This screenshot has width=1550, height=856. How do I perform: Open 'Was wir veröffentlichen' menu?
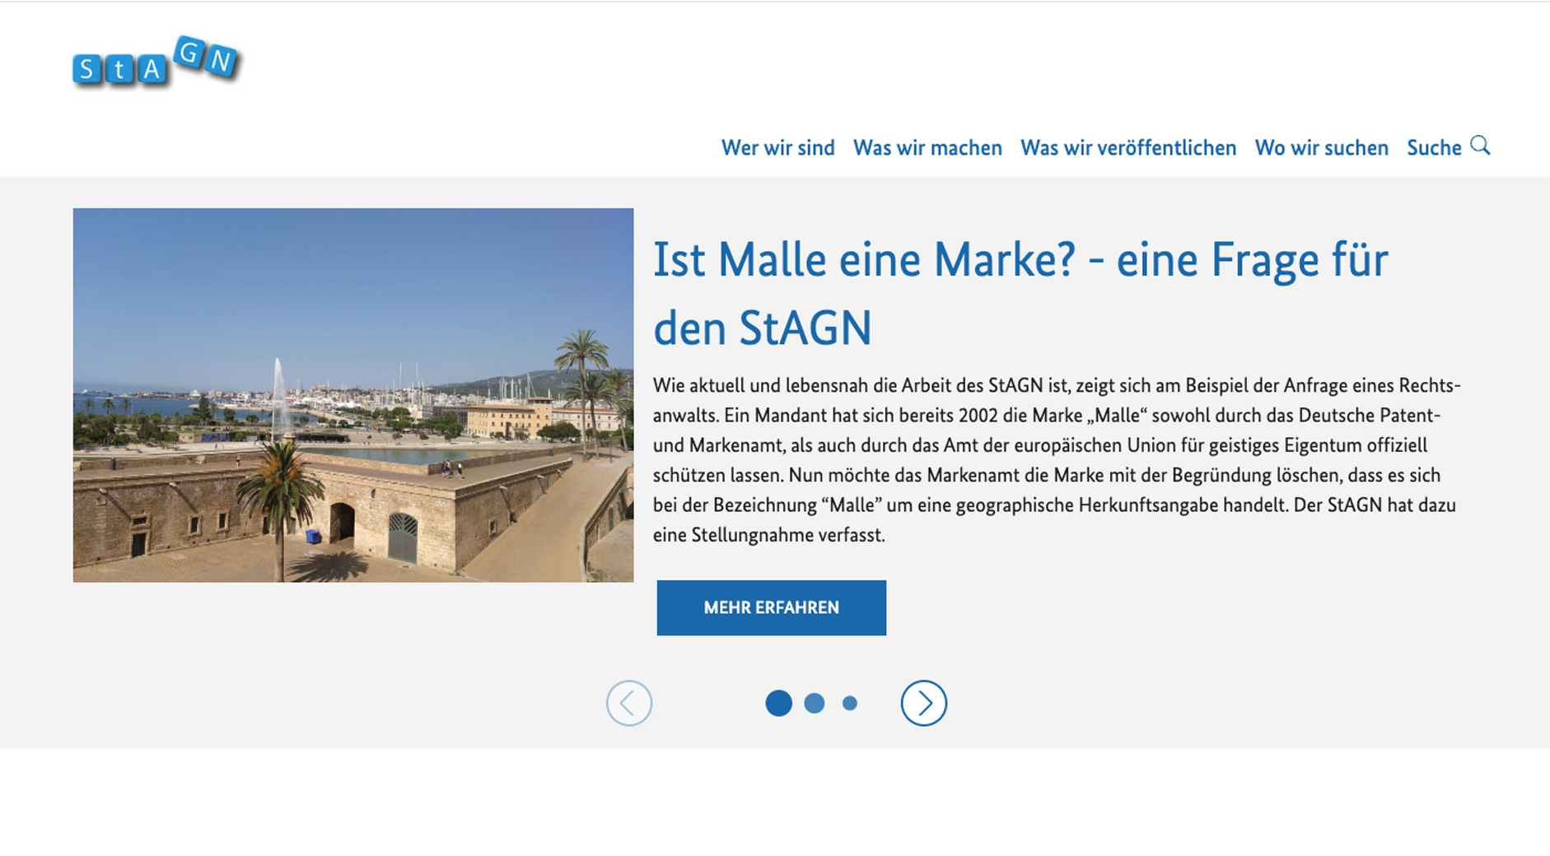click(x=1128, y=148)
